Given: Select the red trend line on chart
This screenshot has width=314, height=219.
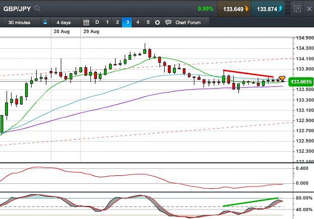Looking at the screenshot, I should pos(248,73).
